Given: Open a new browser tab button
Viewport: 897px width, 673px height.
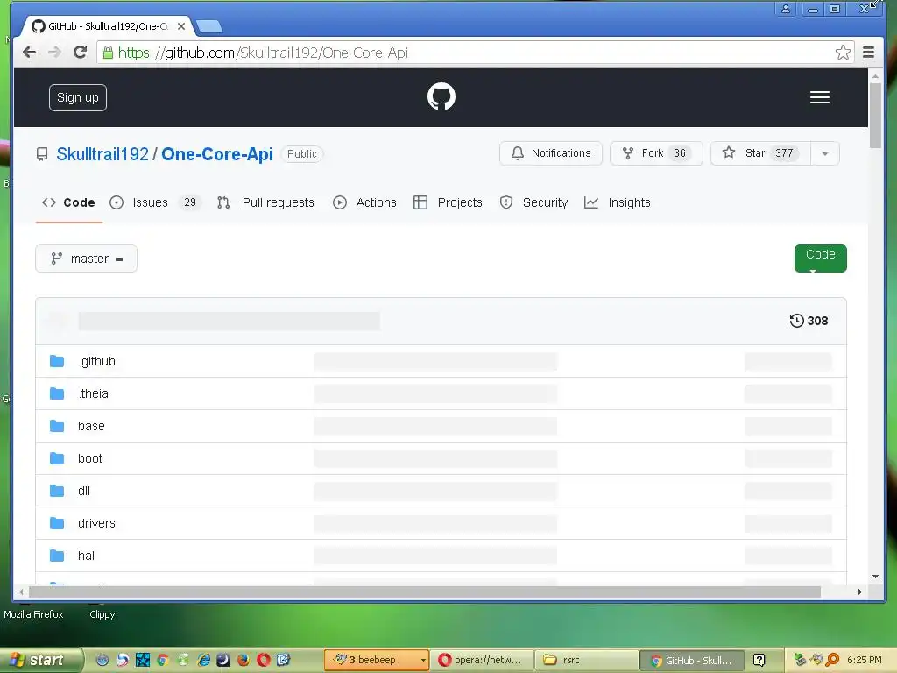Looking at the screenshot, I should tap(208, 26).
